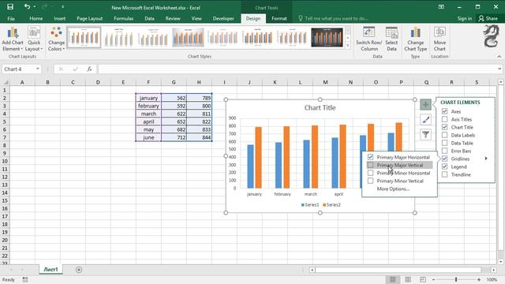Switch to the Insert tab
The width and height of the screenshot is (505, 284).
pos(60,18)
